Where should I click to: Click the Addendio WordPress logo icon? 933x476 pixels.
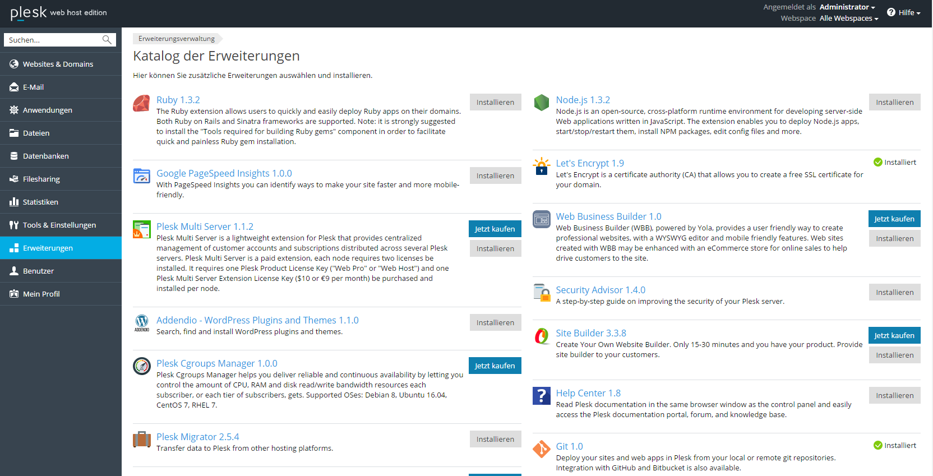(x=141, y=323)
